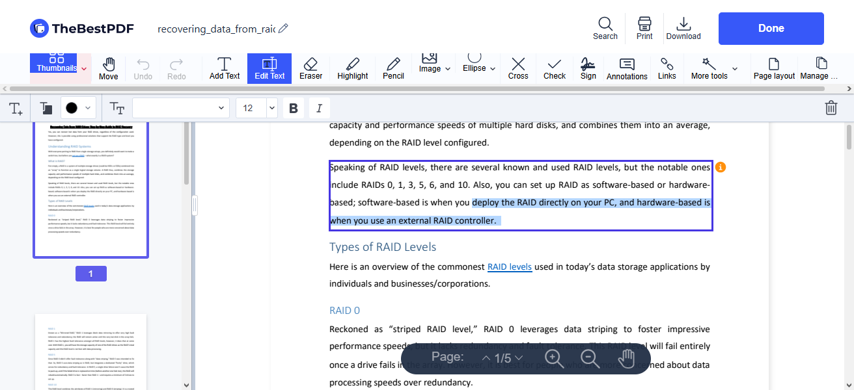Image resolution: width=854 pixels, height=390 pixels.
Task: Select the Eraser tool
Action: point(310,68)
